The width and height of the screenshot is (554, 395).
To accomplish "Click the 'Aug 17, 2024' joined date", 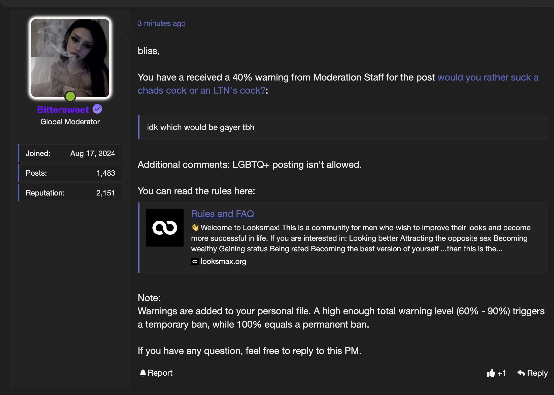I will 93,153.
